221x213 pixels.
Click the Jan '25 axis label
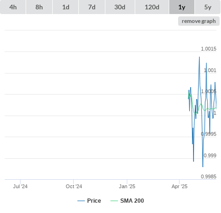pyautogui.click(x=127, y=186)
